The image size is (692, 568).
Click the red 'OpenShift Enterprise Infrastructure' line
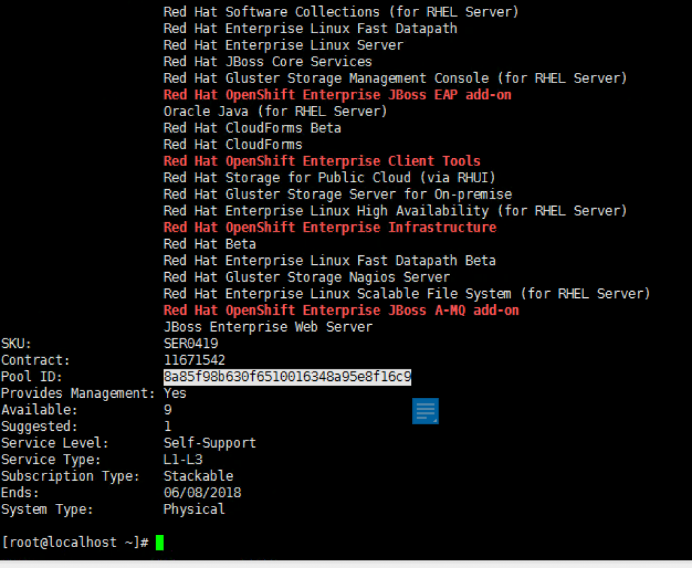click(330, 228)
